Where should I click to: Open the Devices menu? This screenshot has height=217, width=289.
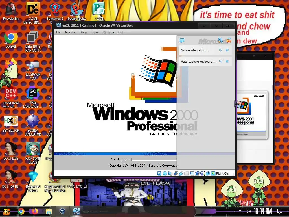click(108, 32)
